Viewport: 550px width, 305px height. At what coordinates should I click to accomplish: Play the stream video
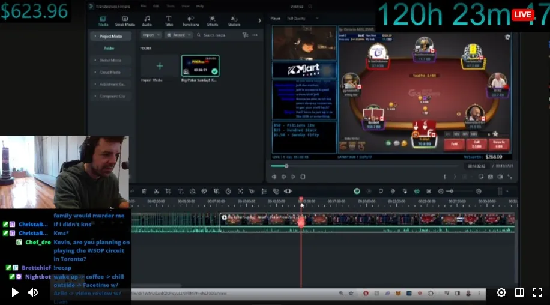tap(15, 292)
